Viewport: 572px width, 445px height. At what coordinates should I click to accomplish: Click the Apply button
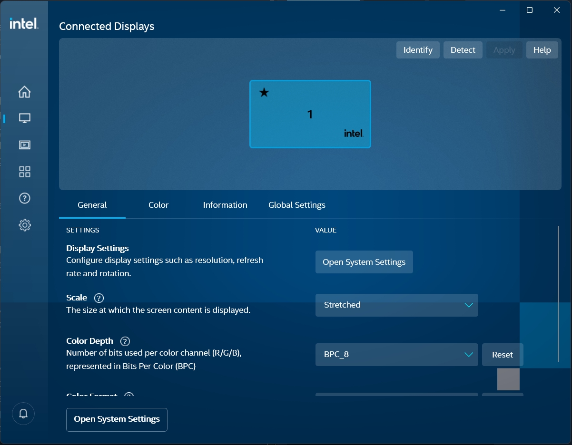(504, 50)
